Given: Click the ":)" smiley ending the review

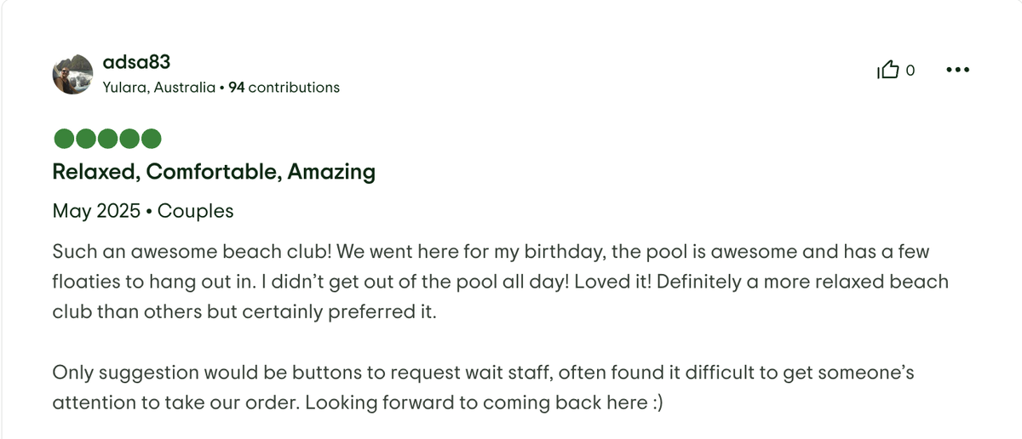Looking at the screenshot, I should tap(656, 403).
